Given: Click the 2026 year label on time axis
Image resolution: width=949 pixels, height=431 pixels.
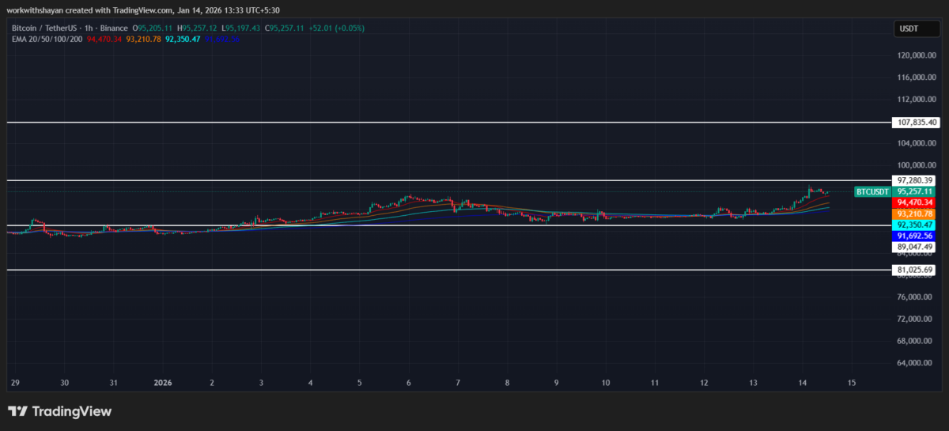Looking at the screenshot, I should [x=163, y=382].
